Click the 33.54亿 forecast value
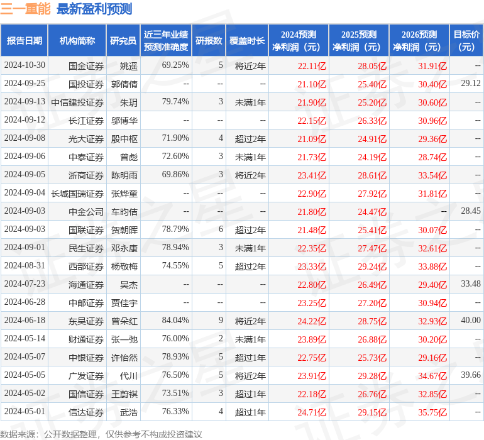Screen dimensions: 484x440 coord(432,175)
